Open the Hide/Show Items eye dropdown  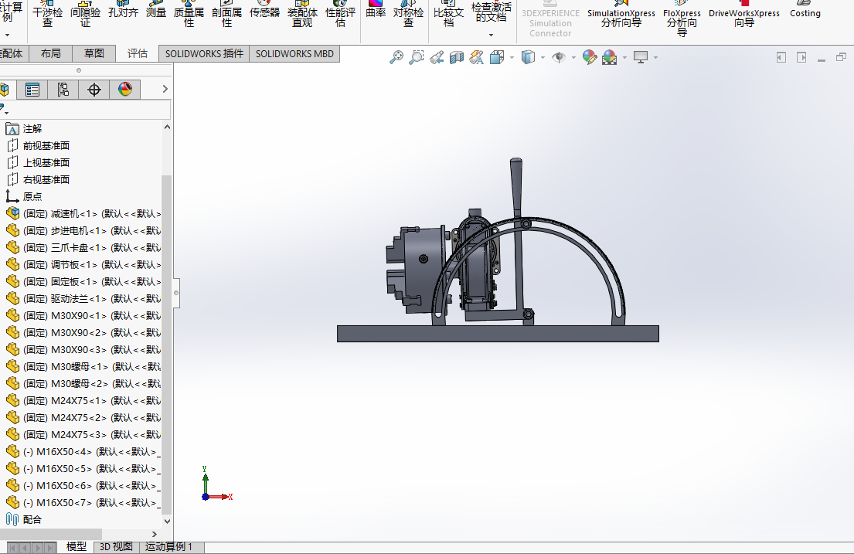coord(574,58)
